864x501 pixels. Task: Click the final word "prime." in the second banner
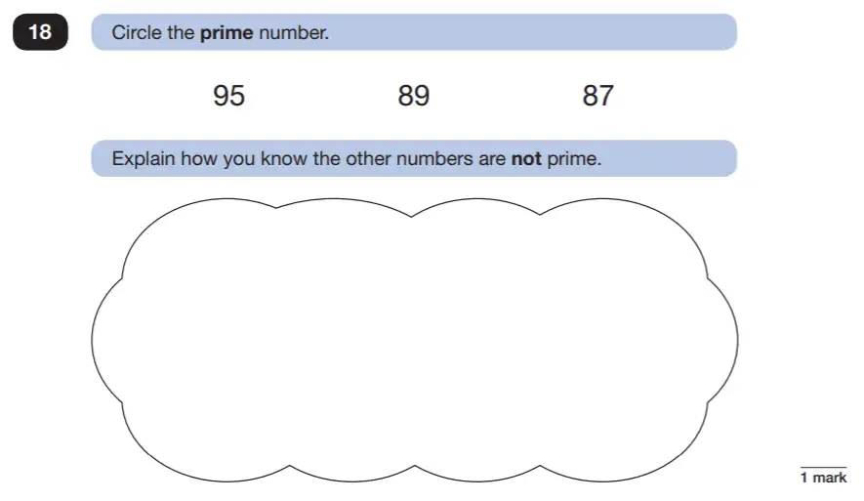click(x=574, y=159)
